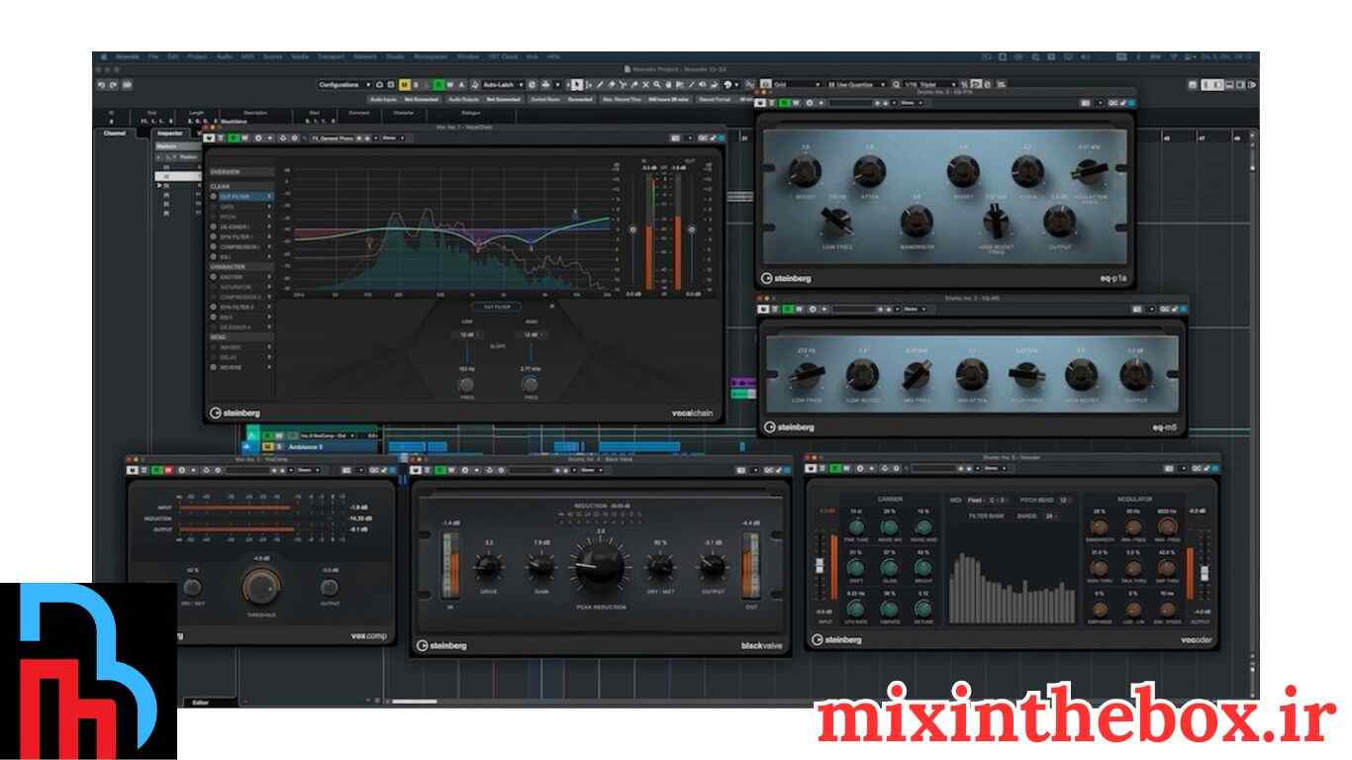
Task: Click the DRY / WET knob on Black Valve
Action: click(x=659, y=567)
